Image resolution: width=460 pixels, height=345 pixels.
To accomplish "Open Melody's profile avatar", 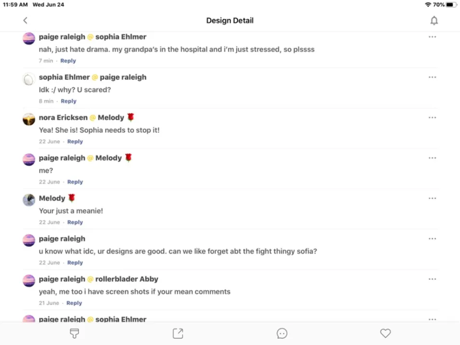I will 29,199.
